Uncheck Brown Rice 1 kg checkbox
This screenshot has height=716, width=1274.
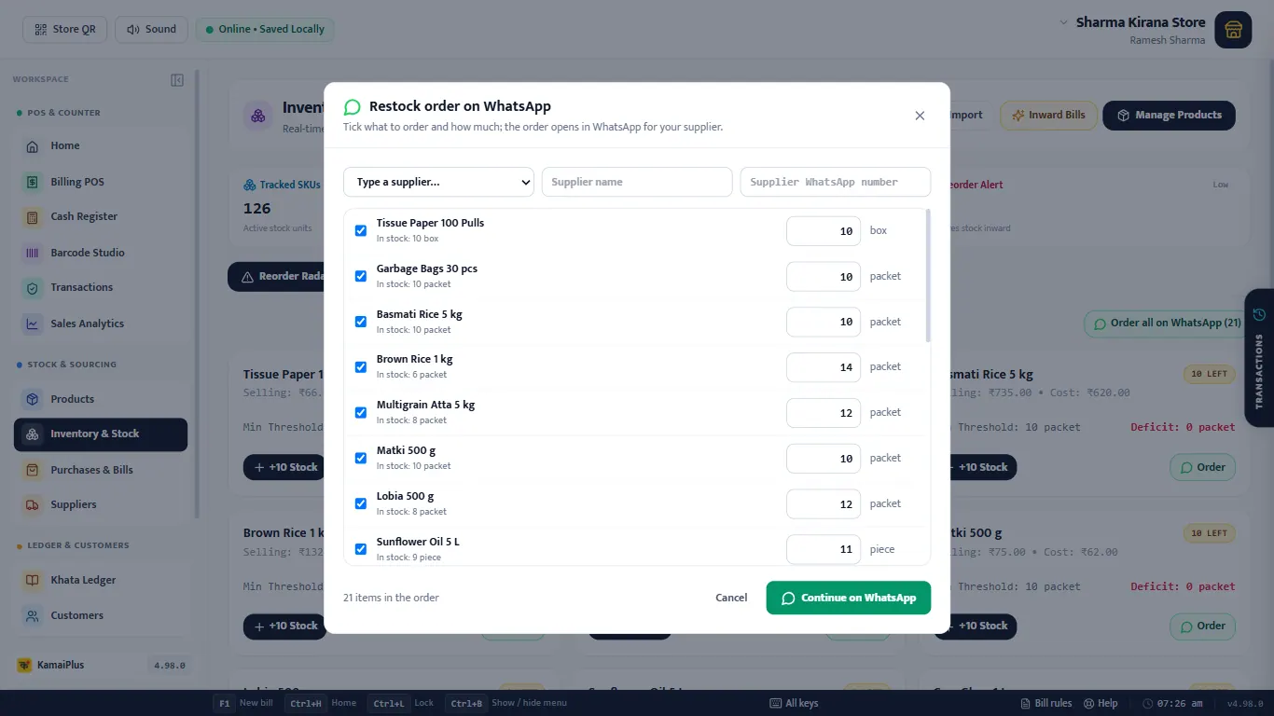(361, 367)
